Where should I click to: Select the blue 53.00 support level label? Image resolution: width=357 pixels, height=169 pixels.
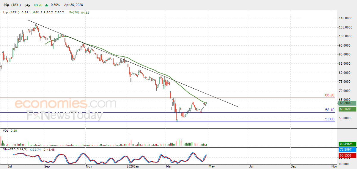[x=330, y=119]
